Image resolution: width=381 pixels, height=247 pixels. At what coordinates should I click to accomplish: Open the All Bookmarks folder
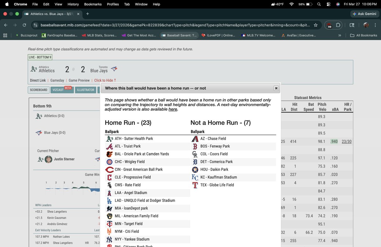point(364,35)
